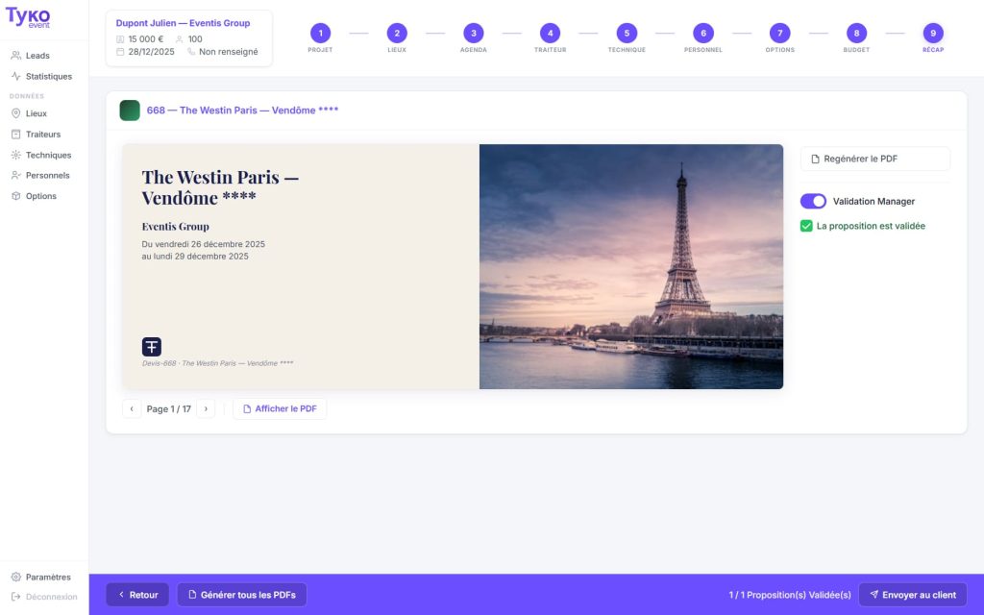Viewport: 984px width, 615px height.
Task: Click the Options box icon in sidebar
Action: point(15,196)
